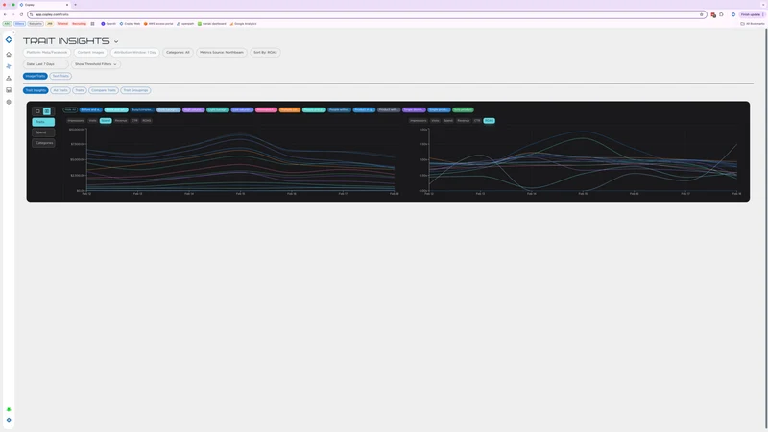The width and height of the screenshot is (768, 432).
Task: Open the Google Analytics bookmark
Action: [243, 23]
